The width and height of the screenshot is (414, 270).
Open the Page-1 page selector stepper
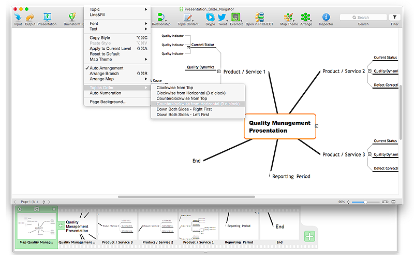44,202
